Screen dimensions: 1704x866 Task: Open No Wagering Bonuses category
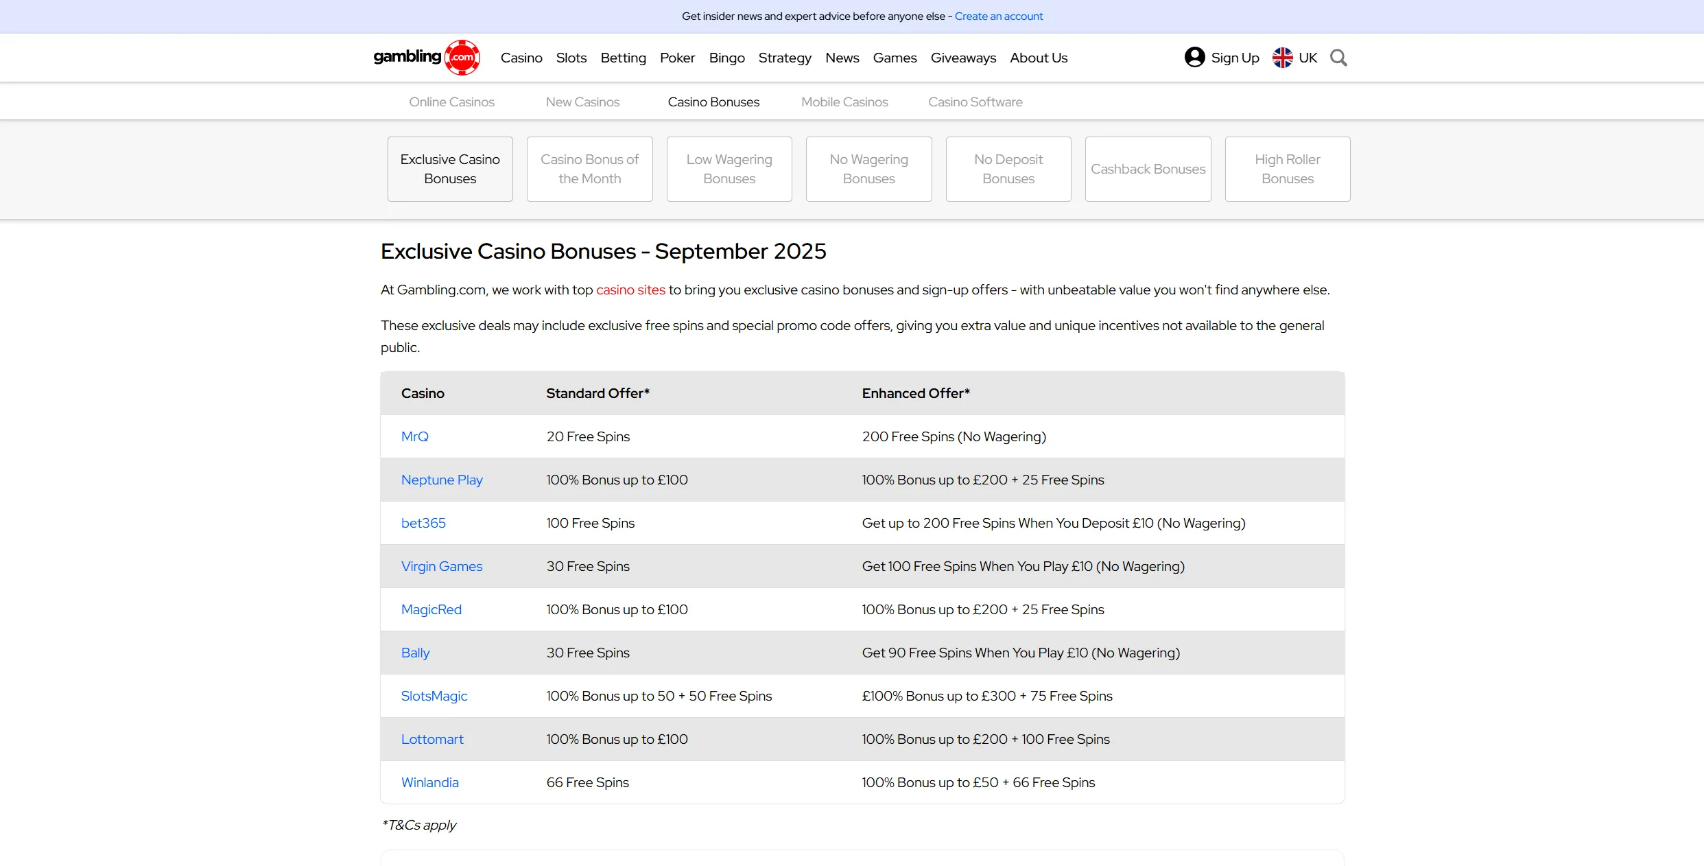[868, 169]
